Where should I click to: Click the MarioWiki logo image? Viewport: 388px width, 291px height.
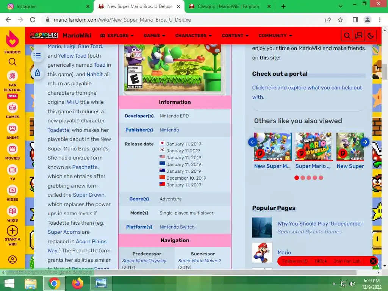44,35
